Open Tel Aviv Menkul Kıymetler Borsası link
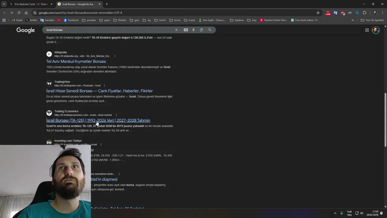This screenshot has height=218, width=387. pos(76,61)
